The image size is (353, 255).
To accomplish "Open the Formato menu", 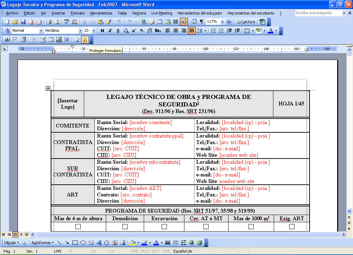I will (78, 13).
